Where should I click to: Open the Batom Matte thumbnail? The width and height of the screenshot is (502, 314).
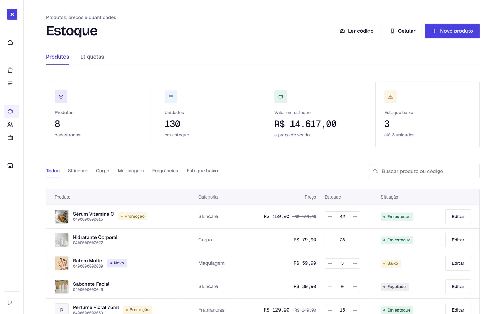coord(62,263)
